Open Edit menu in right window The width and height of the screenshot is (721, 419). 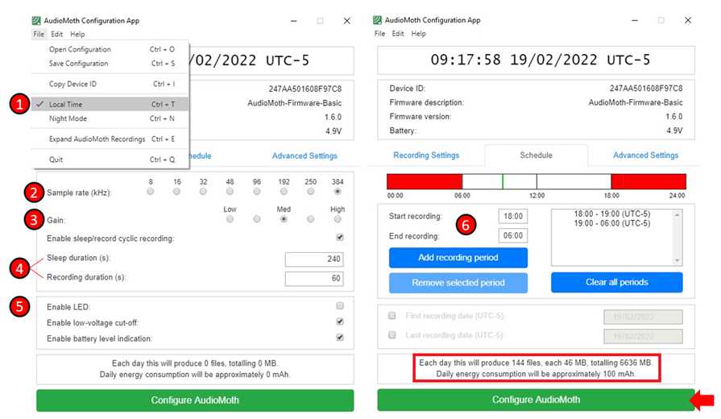click(x=398, y=34)
